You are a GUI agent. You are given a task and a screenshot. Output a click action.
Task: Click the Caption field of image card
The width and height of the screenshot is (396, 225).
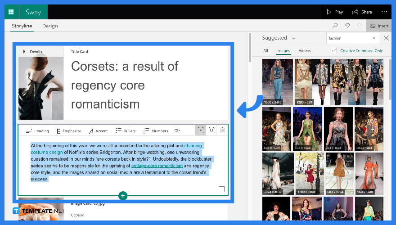pos(78,215)
